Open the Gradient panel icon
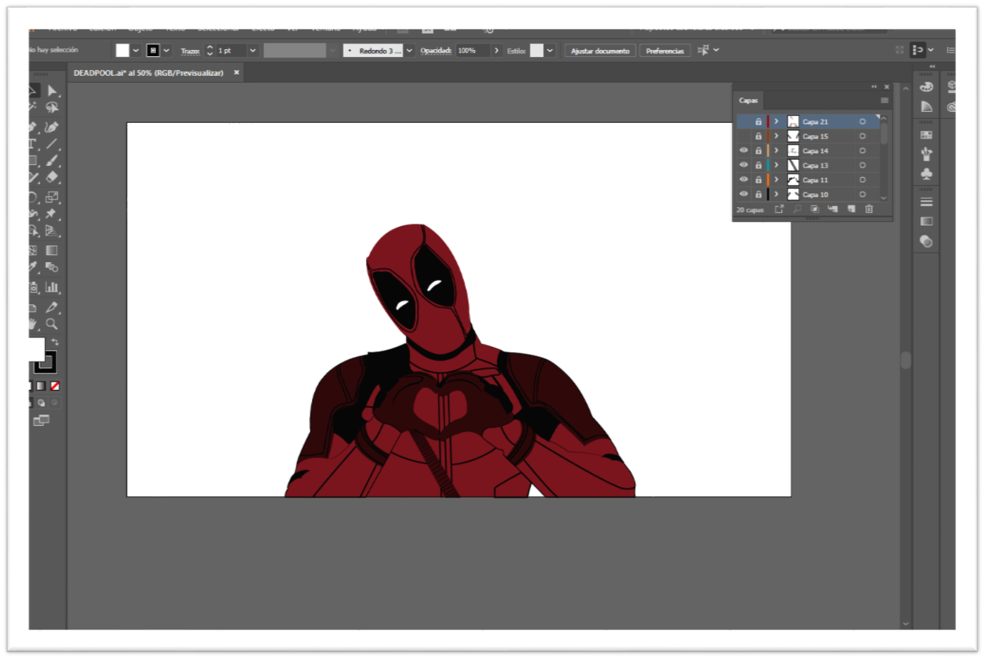The image size is (985, 659). click(x=927, y=221)
